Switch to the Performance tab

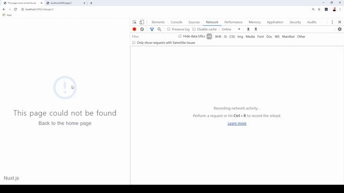click(x=233, y=22)
